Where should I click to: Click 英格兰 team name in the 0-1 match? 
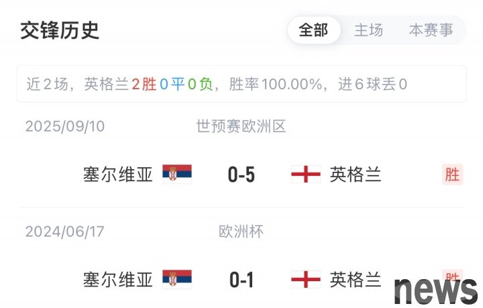(x=356, y=279)
